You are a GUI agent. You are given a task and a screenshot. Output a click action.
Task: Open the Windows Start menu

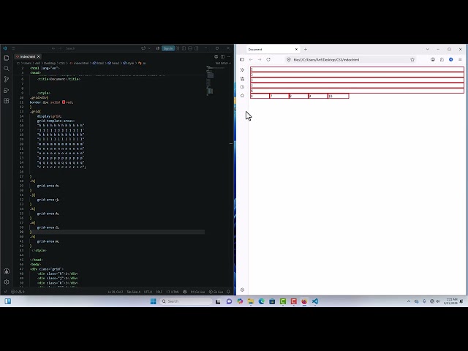(153, 301)
